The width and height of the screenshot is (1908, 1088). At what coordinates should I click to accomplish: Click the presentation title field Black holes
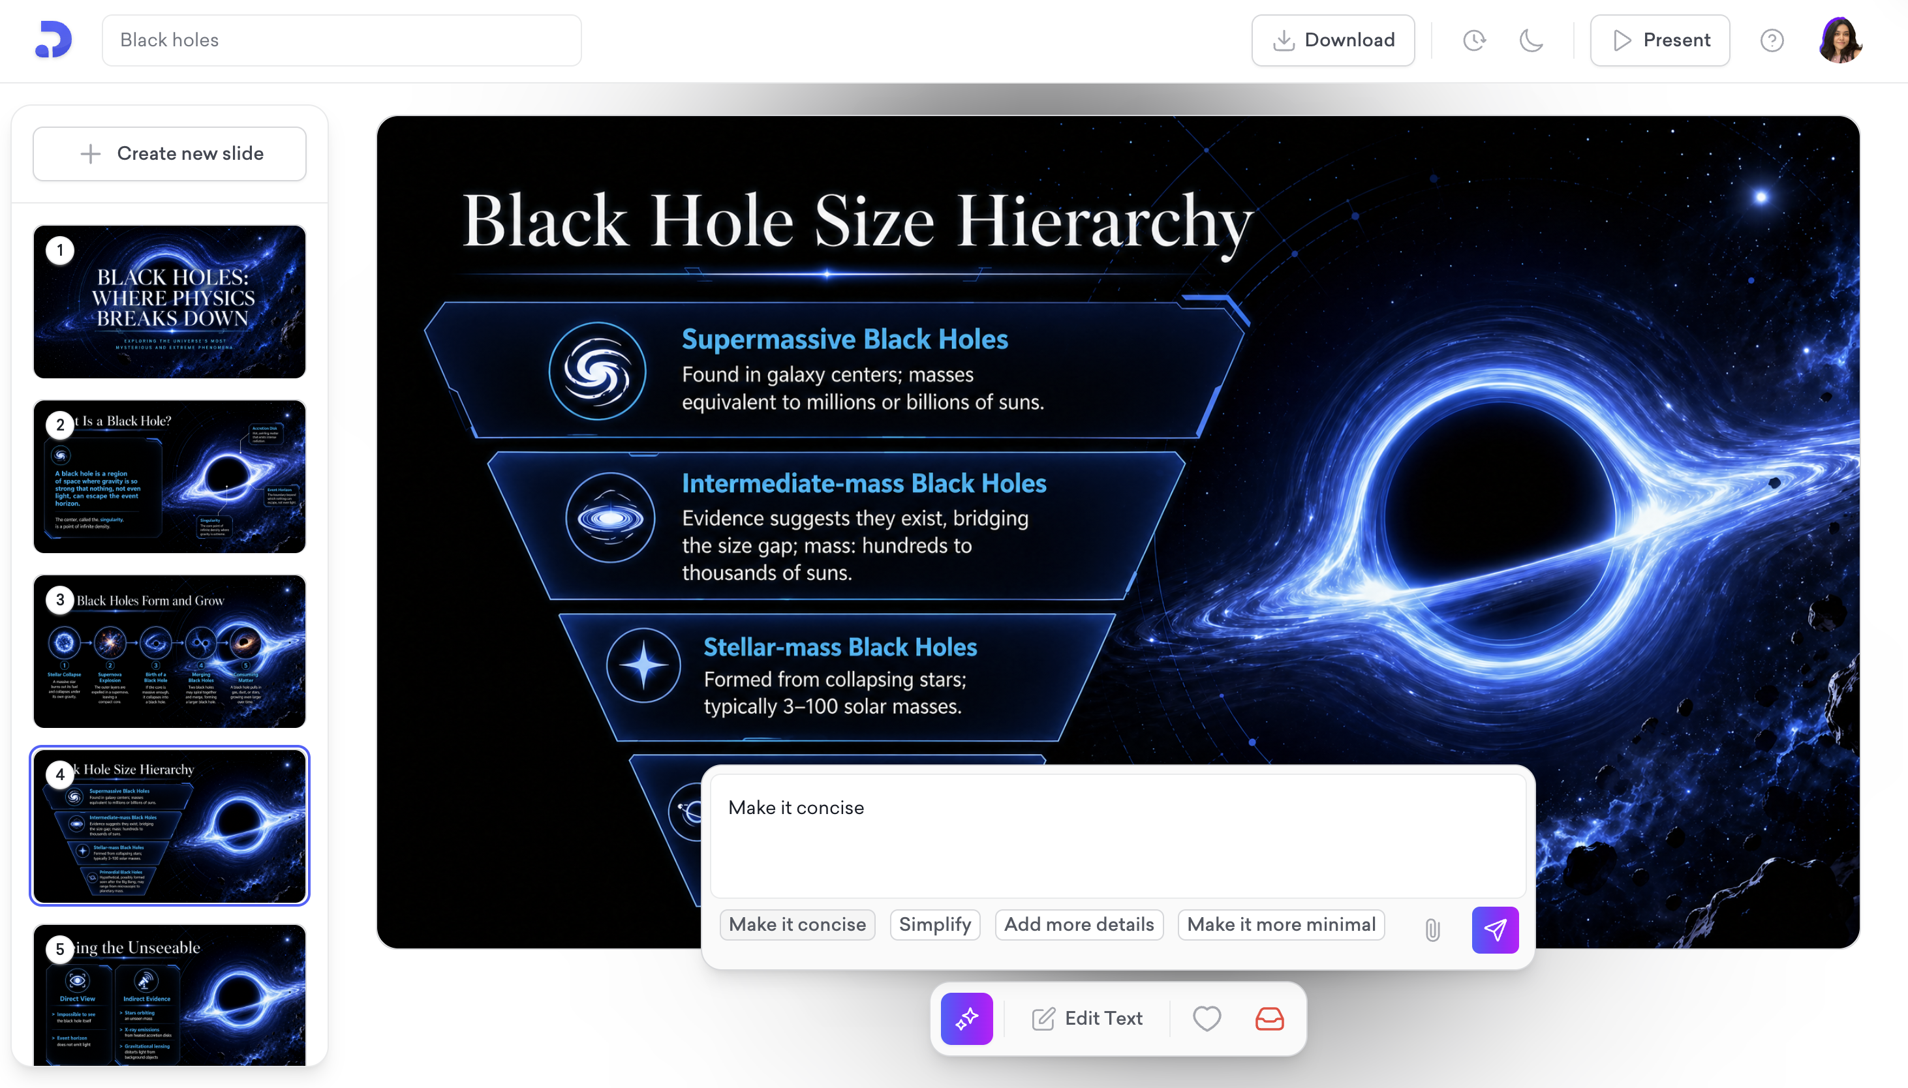[341, 40]
